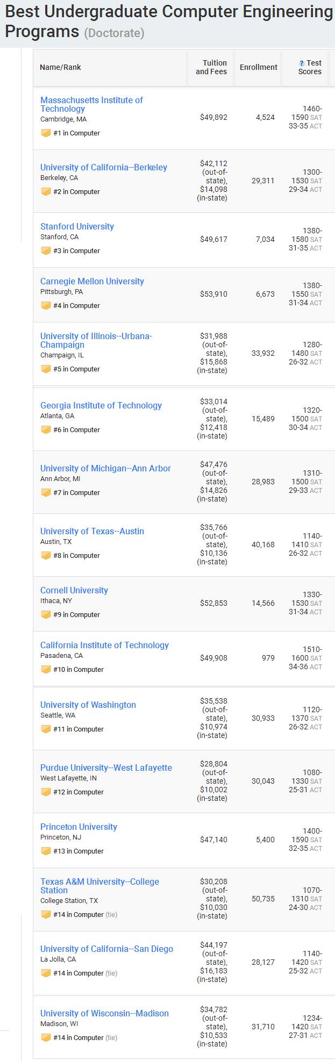Click the badge icon for University of Wisconsin--Madison

click(46, 1038)
